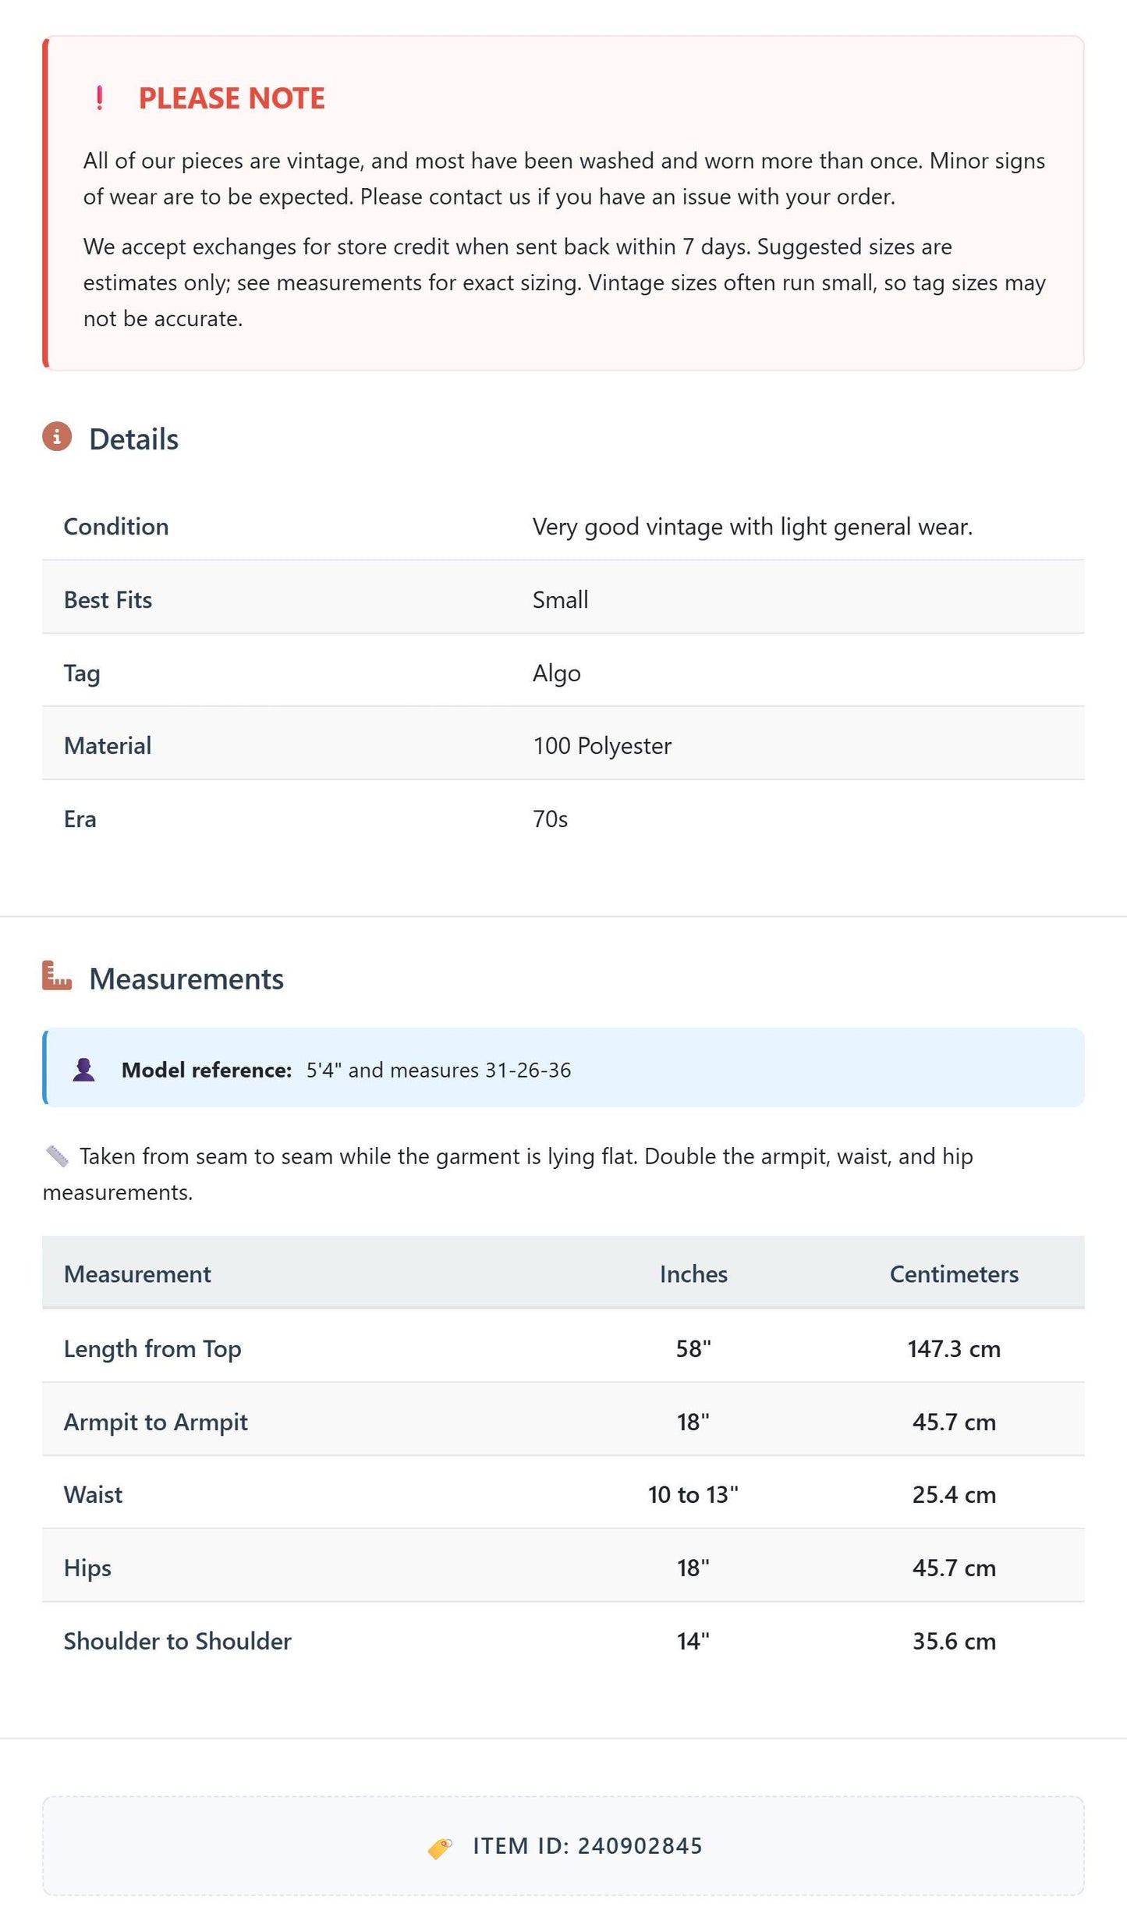Click the Waist 10 to 13" value
The width and height of the screenshot is (1127, 1932).
pos(693,1494)
